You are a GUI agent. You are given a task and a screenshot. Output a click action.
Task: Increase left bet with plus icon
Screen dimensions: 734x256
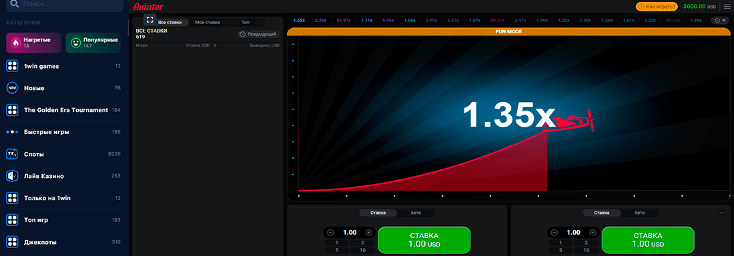tap(368, 233)
